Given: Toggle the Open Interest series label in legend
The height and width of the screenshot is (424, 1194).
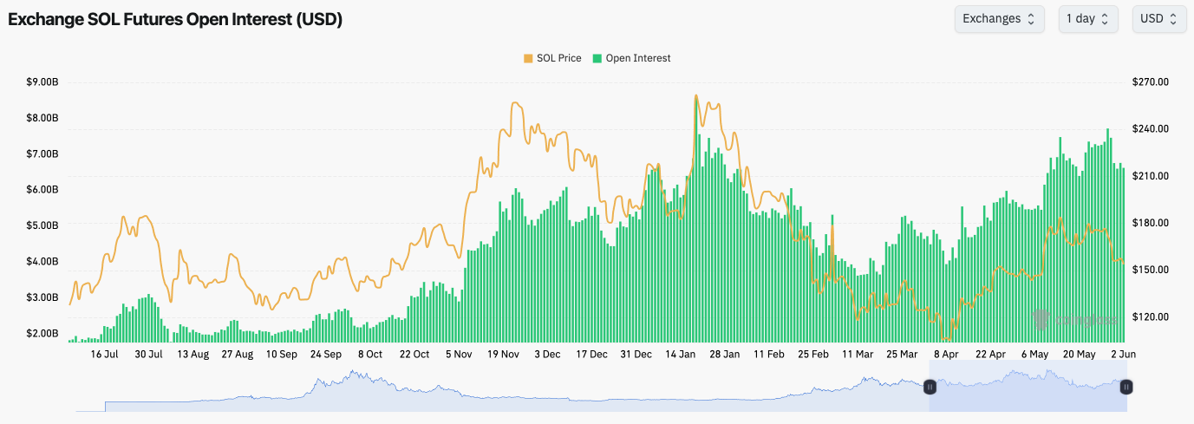Looking at the screenshot, I should pyautogui.click(x=637, y=58).
